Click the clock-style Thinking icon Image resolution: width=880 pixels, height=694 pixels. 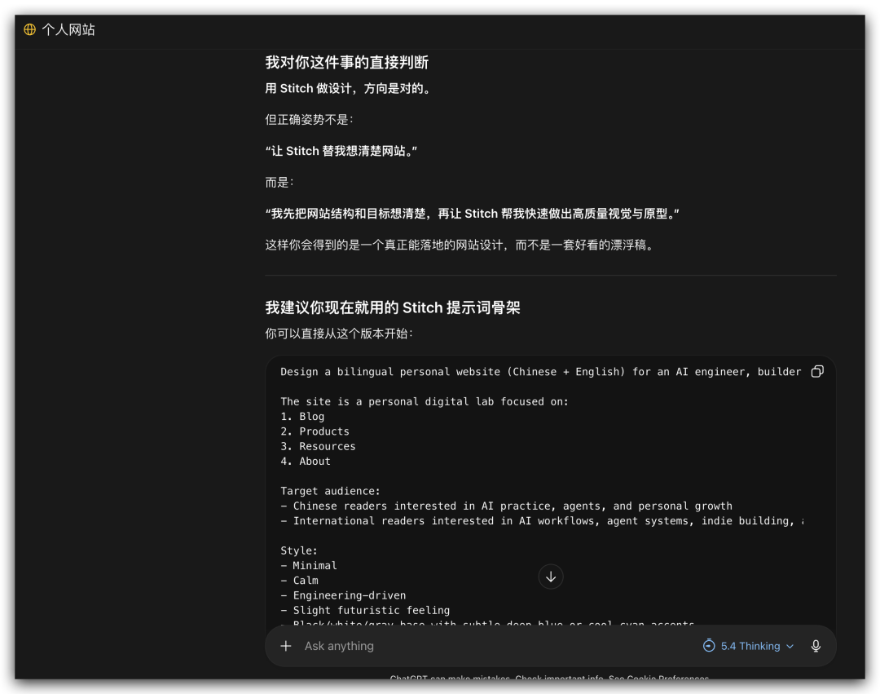(x=708, y=646)
